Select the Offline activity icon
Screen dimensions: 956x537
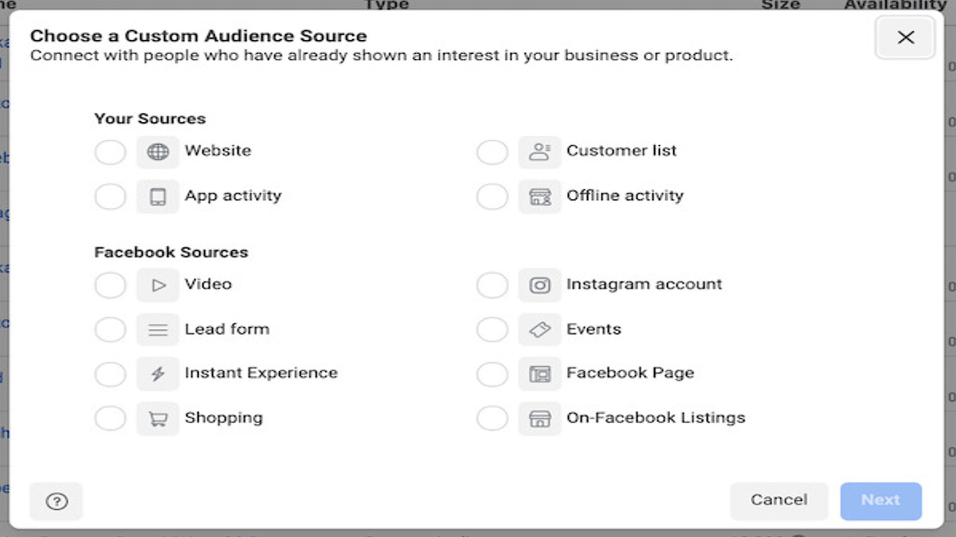[x=540, y=195]
